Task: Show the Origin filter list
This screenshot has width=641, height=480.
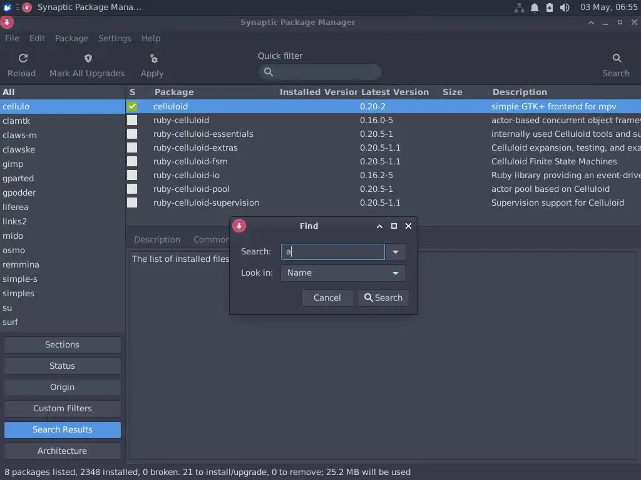Action: [x=62, y=387]
